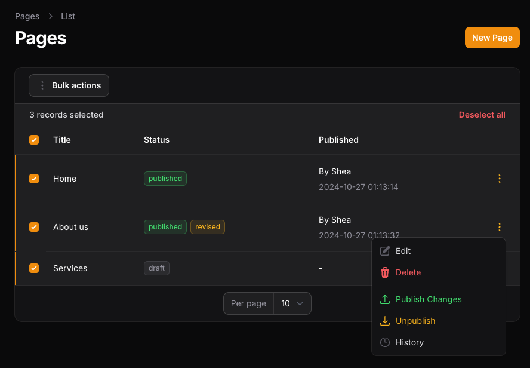Select Publish Changes menu entry
The height and width of the screenshot is (368, 530).
[x=429, y=299]
